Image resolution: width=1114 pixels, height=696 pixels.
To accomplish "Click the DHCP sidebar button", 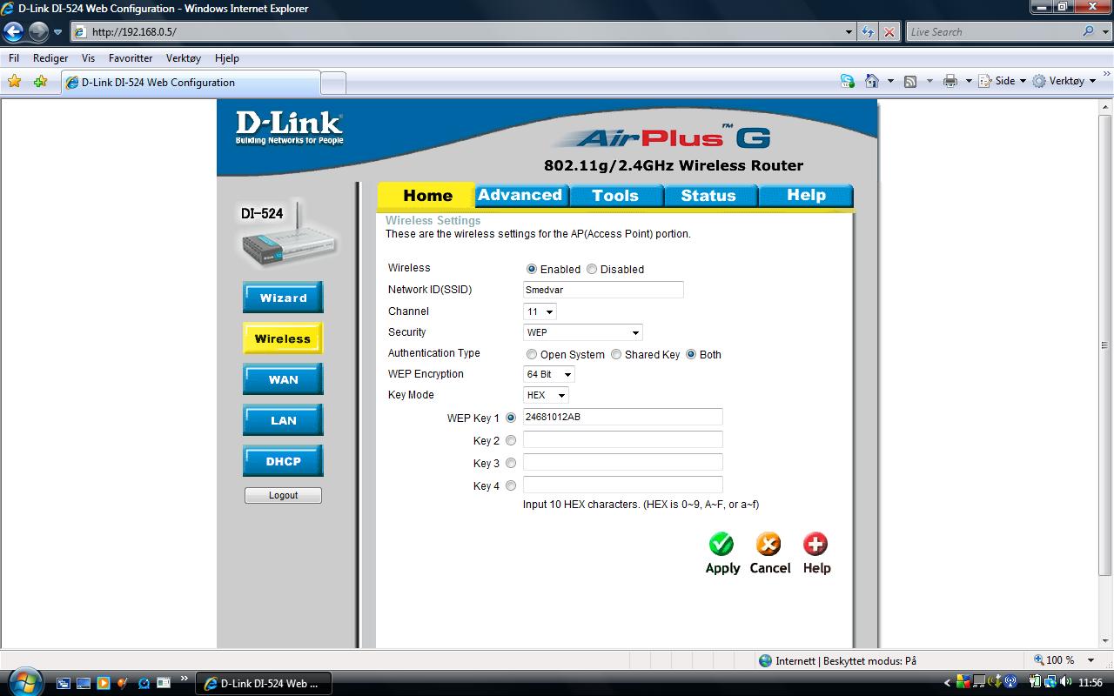I will (283, 461).
